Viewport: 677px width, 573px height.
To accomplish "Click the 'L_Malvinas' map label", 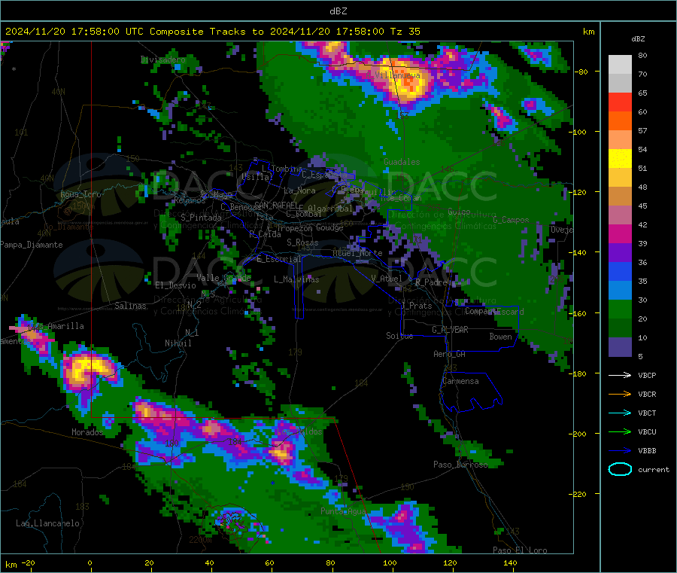I will 296,279.
